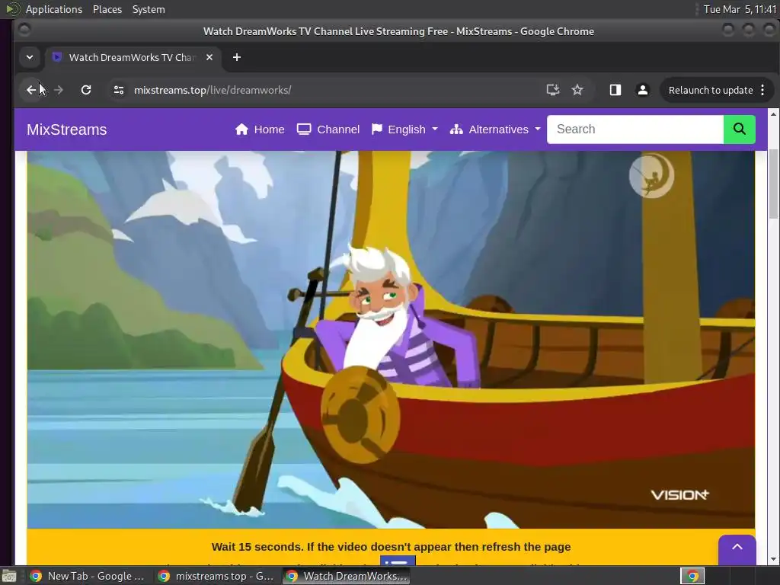Go to Home in the site navbar

point(260,129)
